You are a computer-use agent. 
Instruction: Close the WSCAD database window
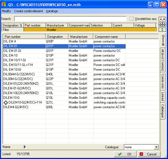tap(163, 5)
